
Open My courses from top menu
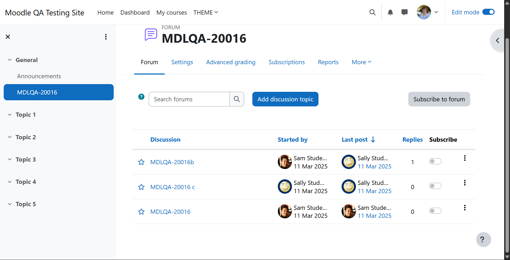click(172, 12)
